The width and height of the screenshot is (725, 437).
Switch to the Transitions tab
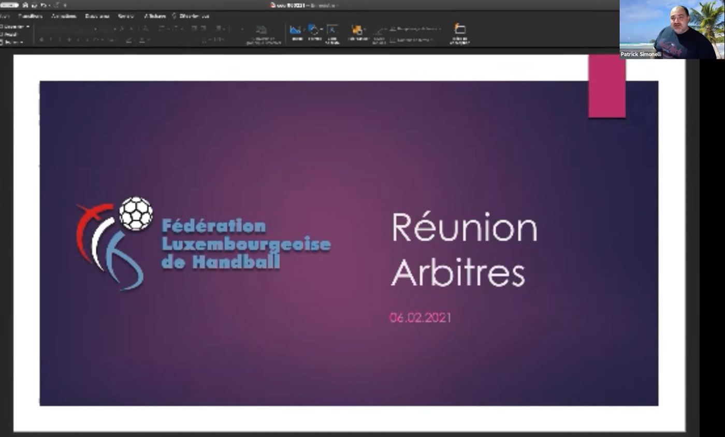(x=31, y=16)
